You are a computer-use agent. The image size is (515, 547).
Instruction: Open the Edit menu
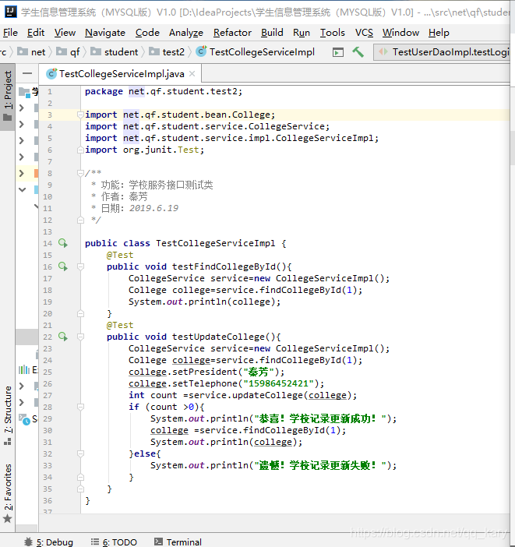tap(36, 33)
